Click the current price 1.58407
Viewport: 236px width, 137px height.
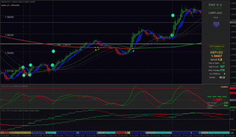point(217,56)
